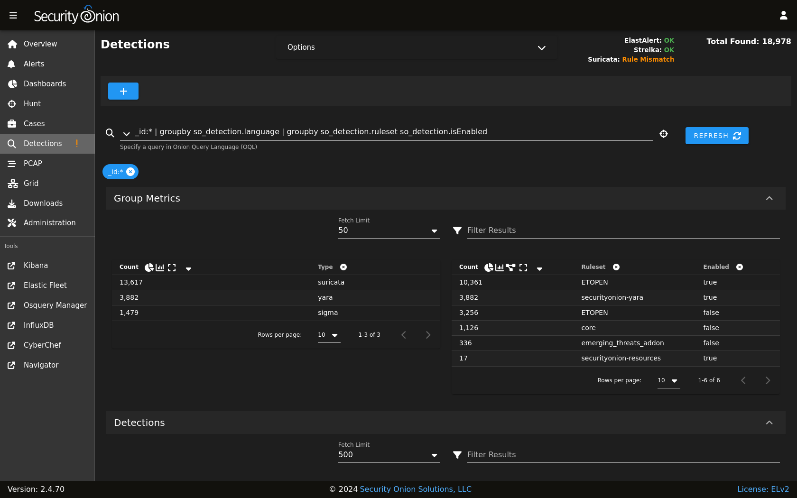Open Kibana from the Tools list
The width and height of the screenshot is (797, 498).
36,266
